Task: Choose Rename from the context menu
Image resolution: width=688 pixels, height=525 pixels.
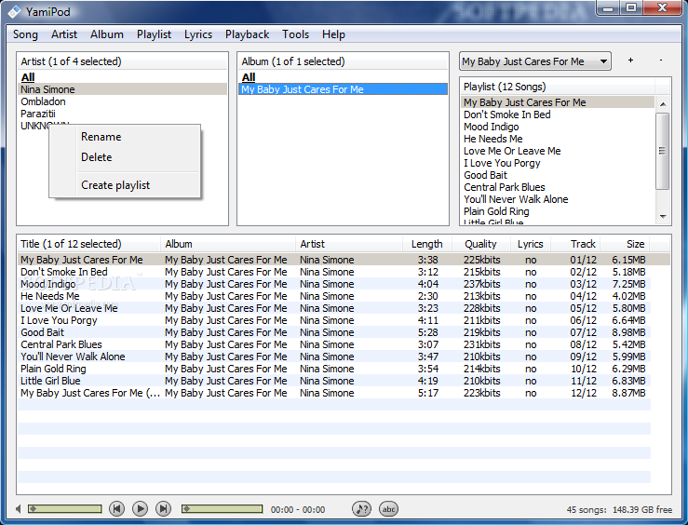Action: click(101, 137)
